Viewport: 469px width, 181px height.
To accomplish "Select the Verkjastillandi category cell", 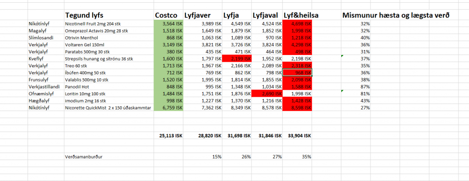I will 46,87.
